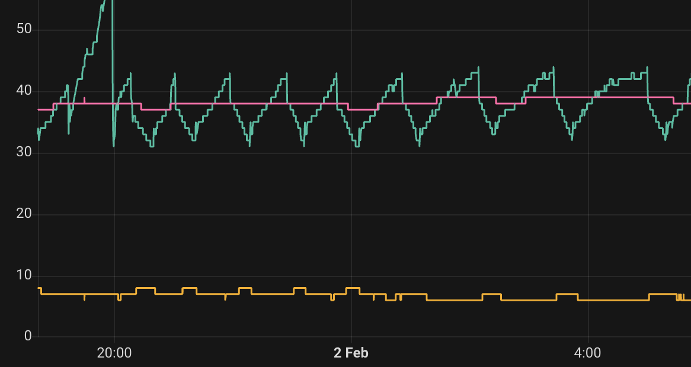
Task: Select the 0 value on y-axis
Action: (27, 337)
